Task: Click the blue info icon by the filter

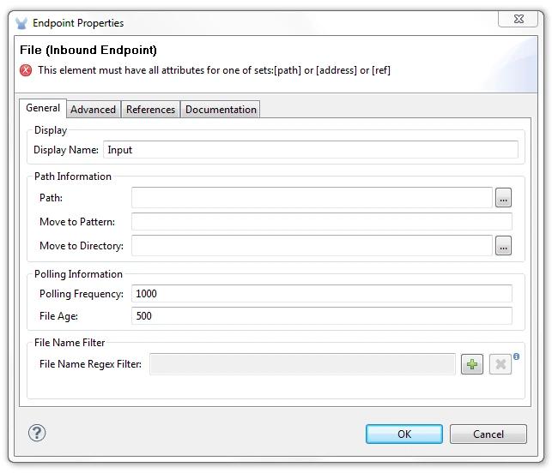Action: 517,356
